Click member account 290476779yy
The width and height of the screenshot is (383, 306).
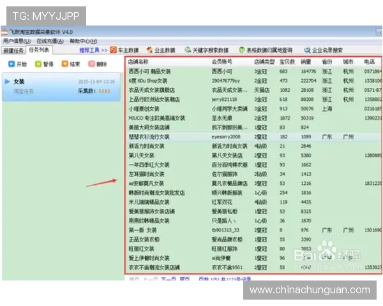(226, 81)
